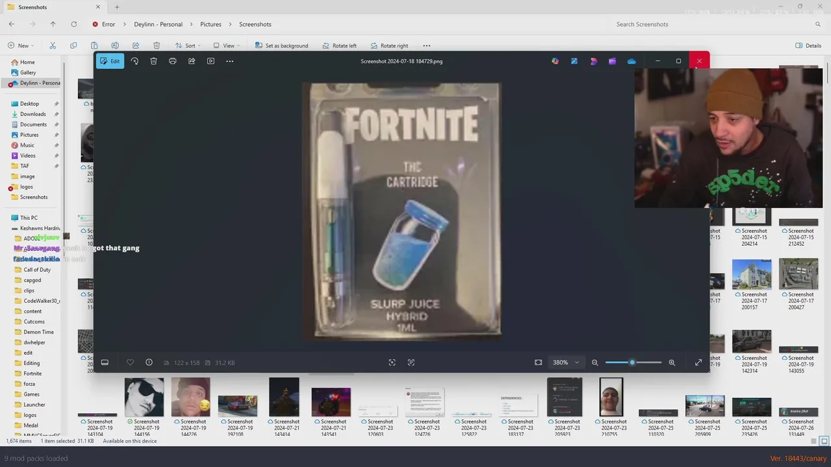This screenshot has height=467, width=831.
Task: Open Music in the navigation pane
Action: coord(27,145)
